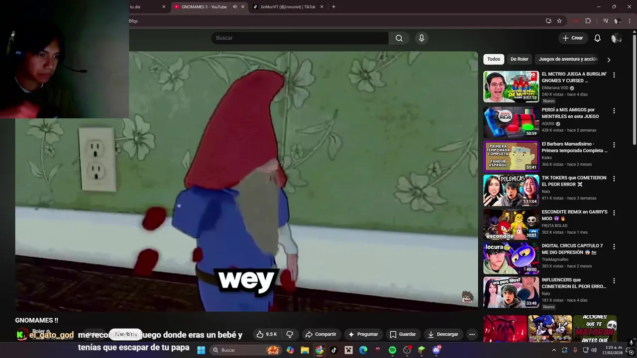Open the Chrome three-dot menu
The height and width of the screenshot is (358, 637).
coord(630,21)
